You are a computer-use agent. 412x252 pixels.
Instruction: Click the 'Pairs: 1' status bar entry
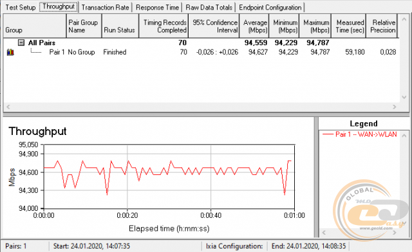15,246
